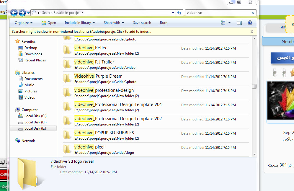Open the Share with menu
The image size is (294, 191).
(114, 23)
